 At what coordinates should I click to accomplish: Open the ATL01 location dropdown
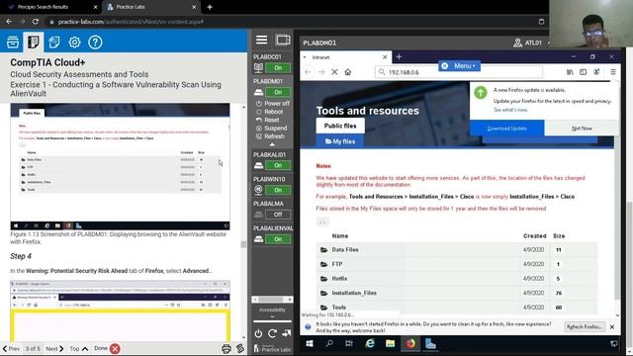[532, 43]
